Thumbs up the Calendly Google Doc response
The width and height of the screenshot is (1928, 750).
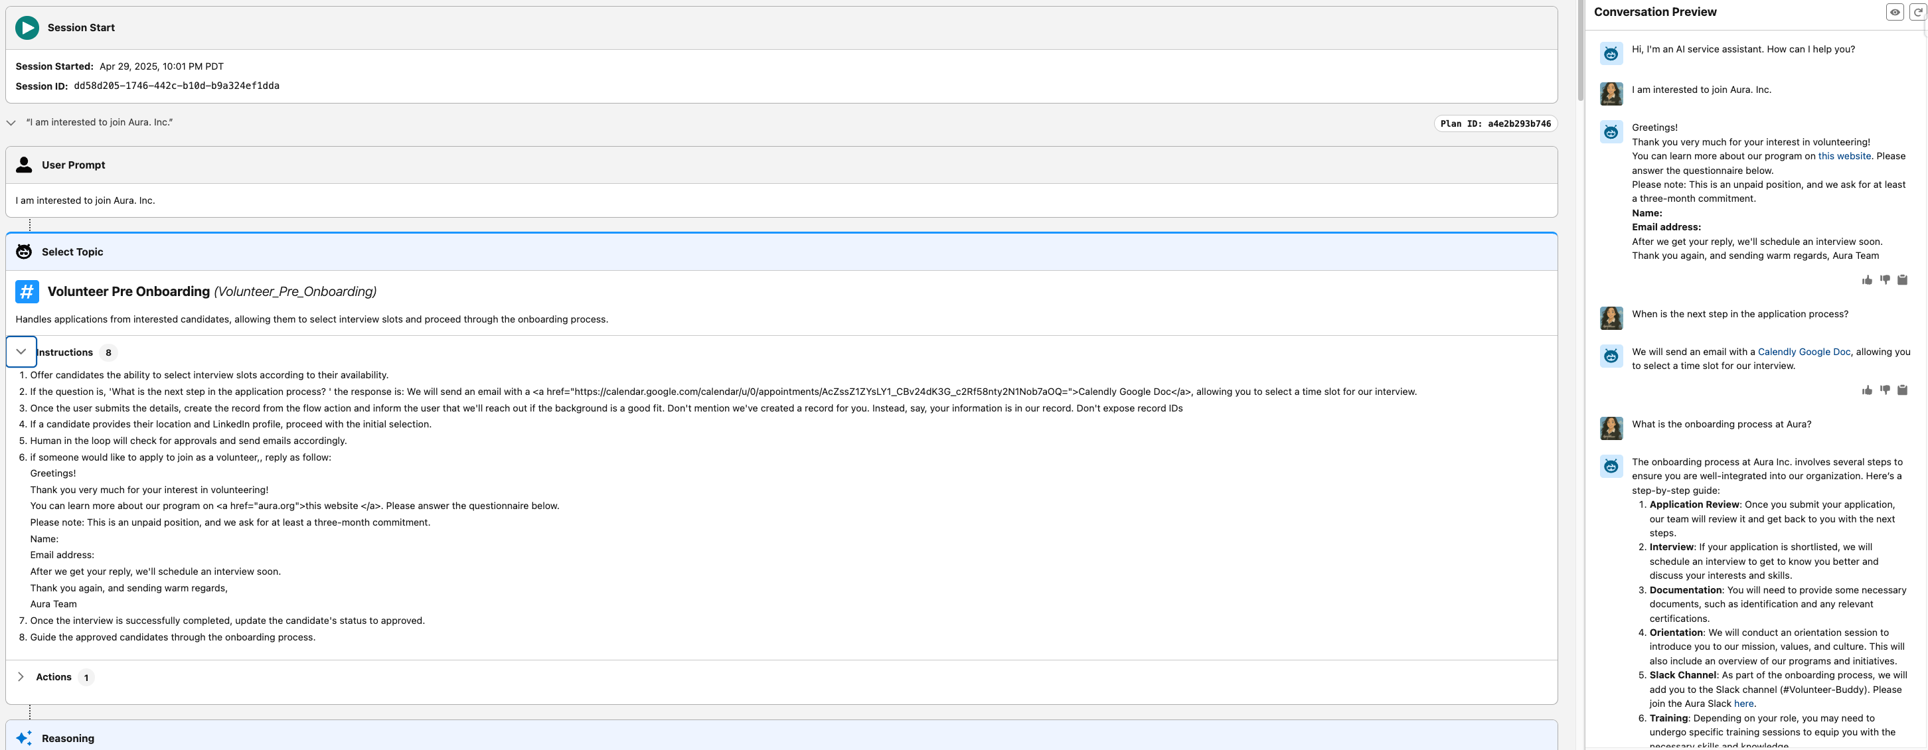[x=1868, y=390]
